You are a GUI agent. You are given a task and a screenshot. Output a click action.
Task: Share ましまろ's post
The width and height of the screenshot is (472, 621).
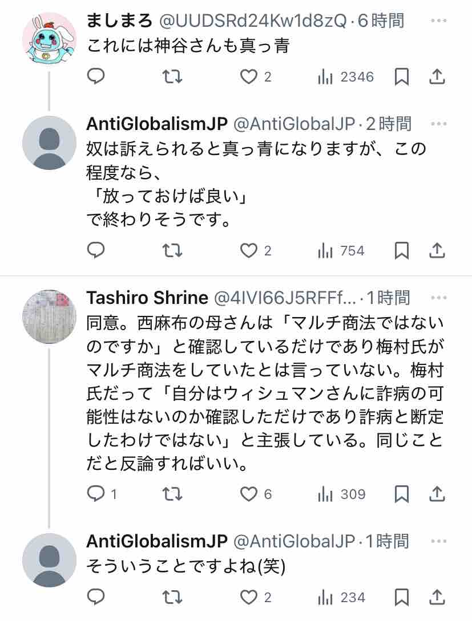pos(437,76)
